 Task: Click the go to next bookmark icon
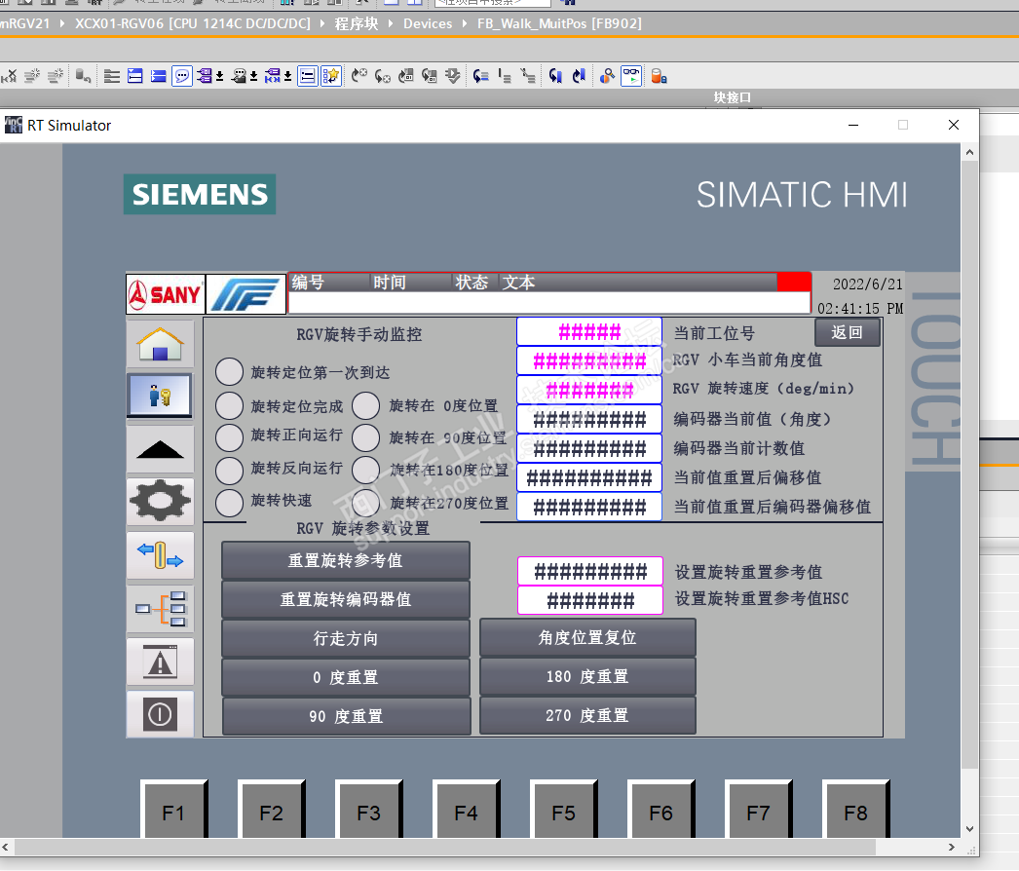coord(555,77)
